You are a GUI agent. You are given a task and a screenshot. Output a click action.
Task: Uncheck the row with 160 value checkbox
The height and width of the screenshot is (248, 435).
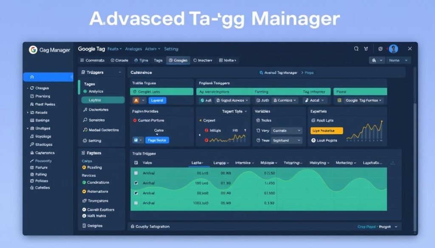coord(136,183)
